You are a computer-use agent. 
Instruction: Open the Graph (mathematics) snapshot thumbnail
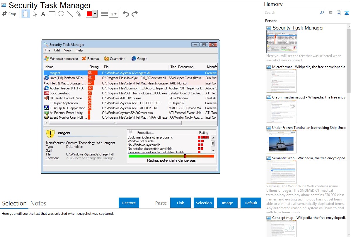281,111
